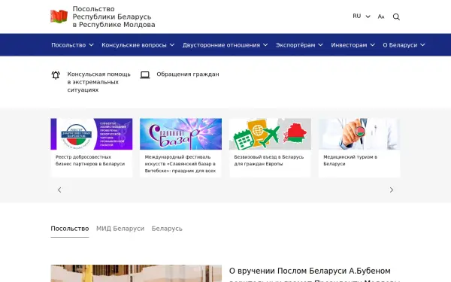Switch to the МИД Беларуси tab
451x282 pixels.
click(x=120, y=229)
